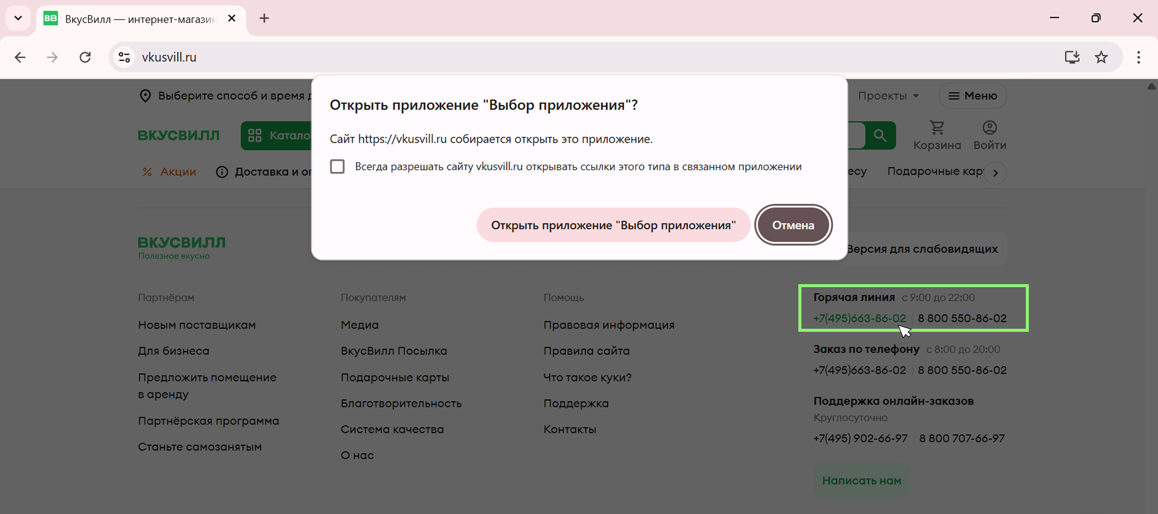Click the Отмена button in dialog
The width and height of the screenshot is (1158, 514).
coord(793,225)
